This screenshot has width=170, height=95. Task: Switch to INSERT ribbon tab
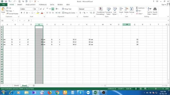pos(20,5)
